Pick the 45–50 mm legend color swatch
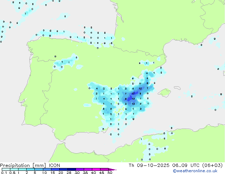This screenshot has width=225, height=174. tap(104, 169)
